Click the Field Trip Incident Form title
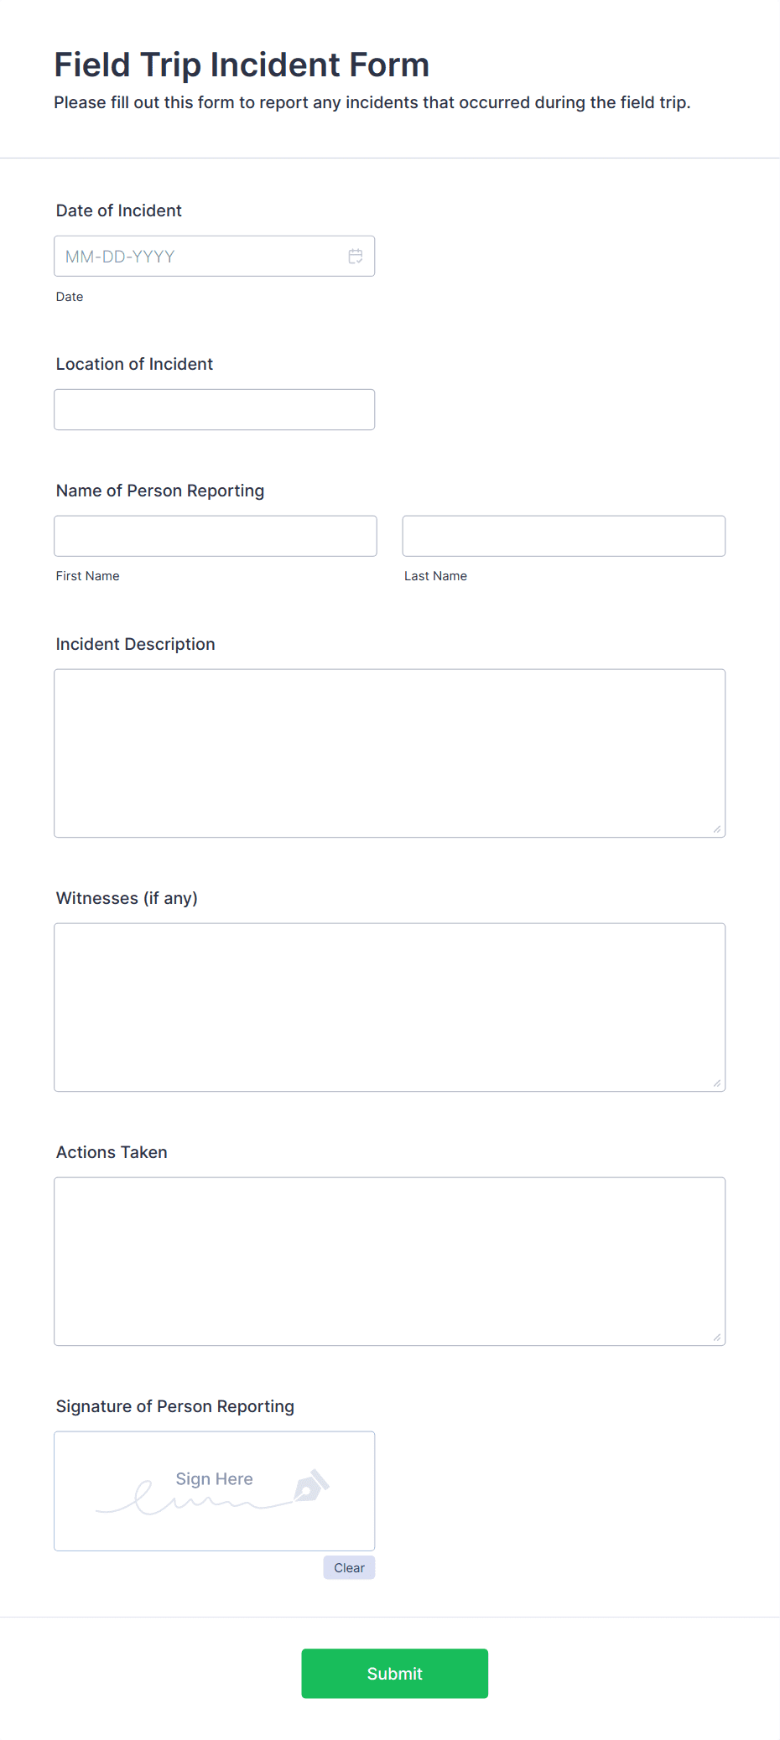Screen dimensions: 780x1740 pos(242,64)
